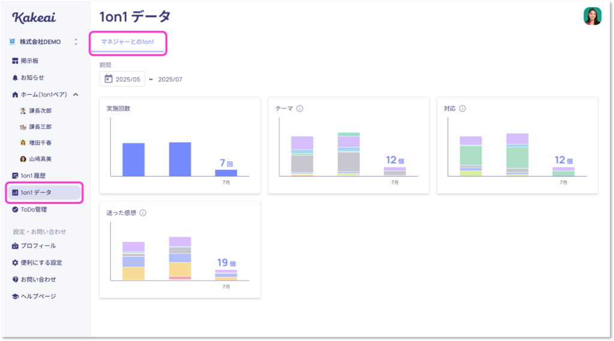Collapse the ホーム(1on1ペア) section

[76, 94]
